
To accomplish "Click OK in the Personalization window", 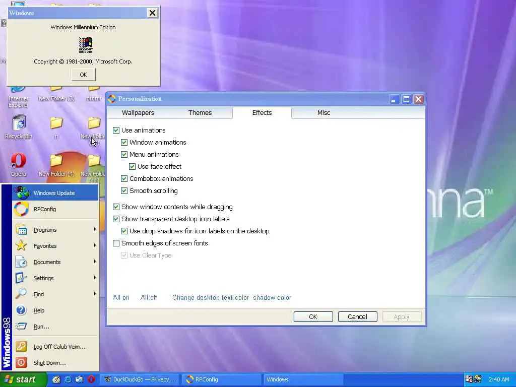I will click(x=313, y=316).
